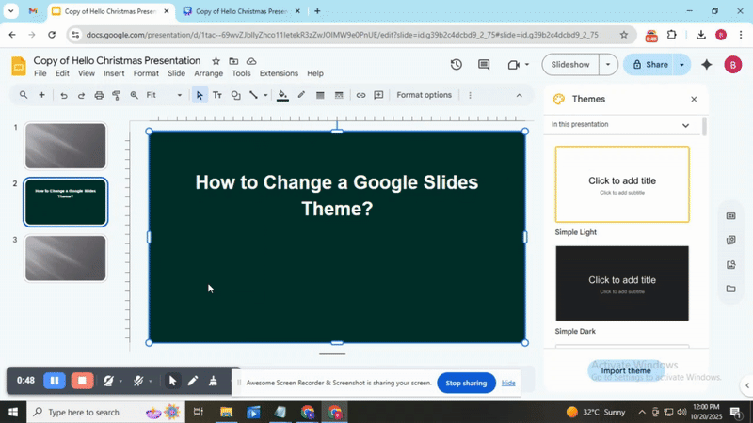This screenshot has height=423, width=753.
Task: Click the Print icon
Action: tap(99, 95)
